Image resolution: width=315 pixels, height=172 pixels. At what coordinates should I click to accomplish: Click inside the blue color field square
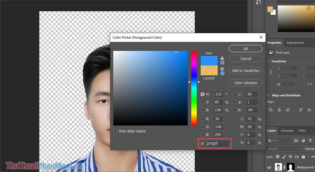(150, 88)
